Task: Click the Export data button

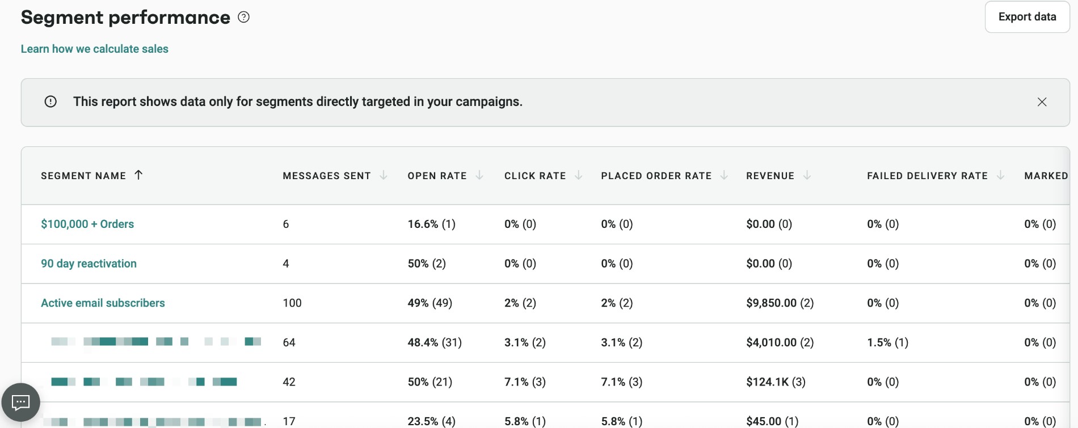Action: pos(1026,16)
